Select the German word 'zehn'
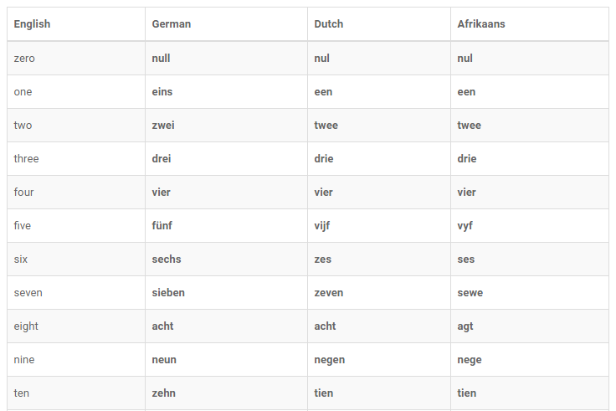The height and width of the screenshot is (411, 616). [163, 393]
